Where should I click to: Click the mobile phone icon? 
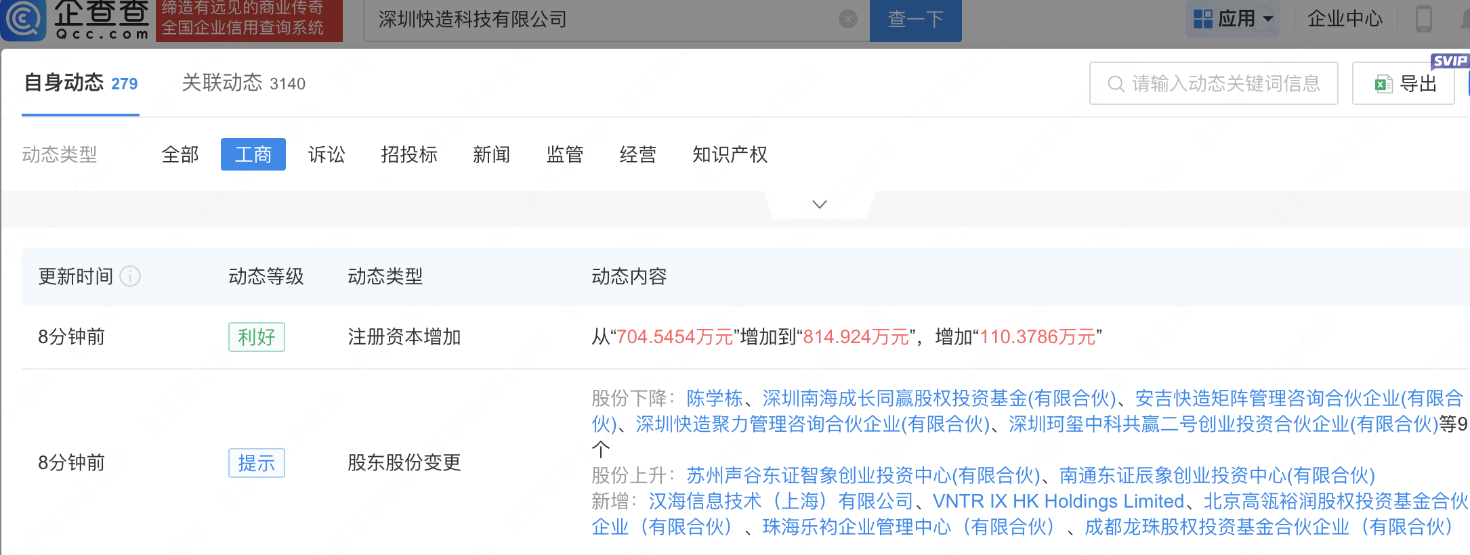1423,19
